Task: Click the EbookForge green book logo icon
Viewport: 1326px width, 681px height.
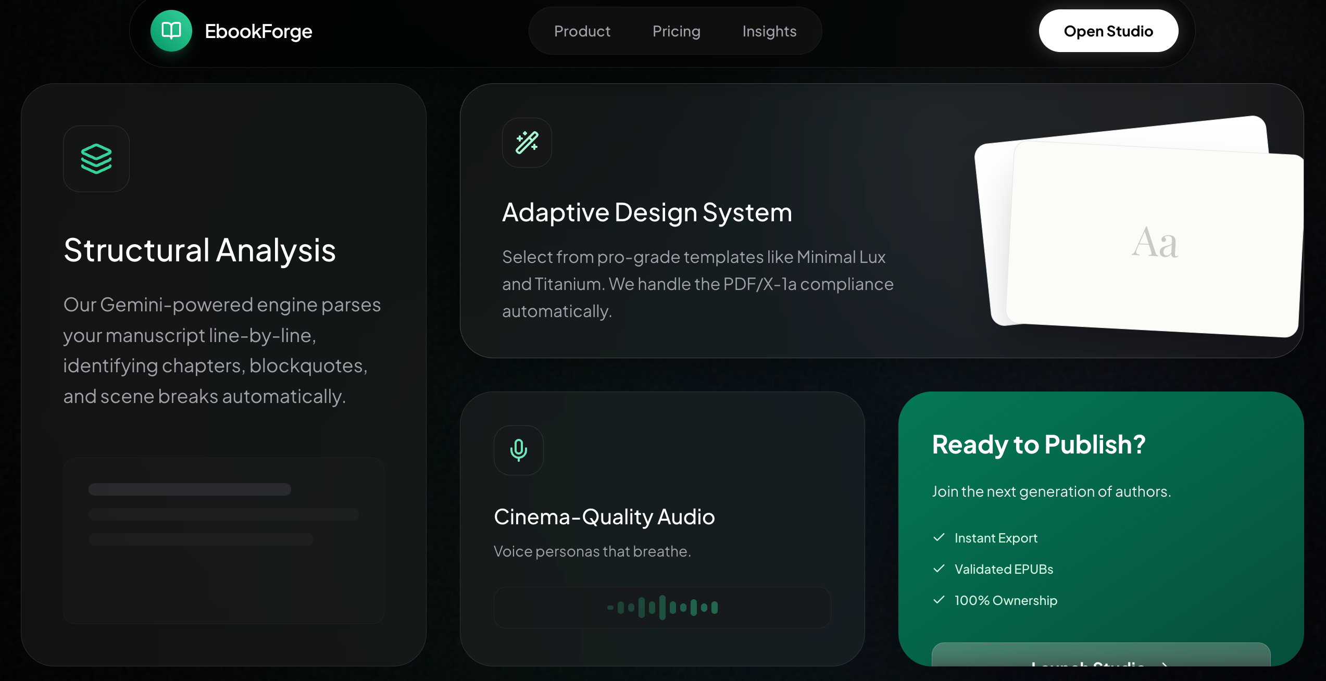Action: (171, 31)
